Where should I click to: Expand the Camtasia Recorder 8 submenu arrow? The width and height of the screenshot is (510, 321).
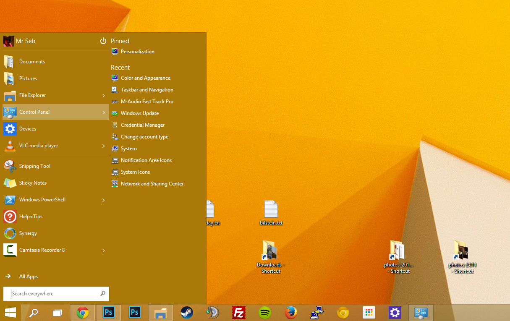pyautogui.click(x=104, y=251)
